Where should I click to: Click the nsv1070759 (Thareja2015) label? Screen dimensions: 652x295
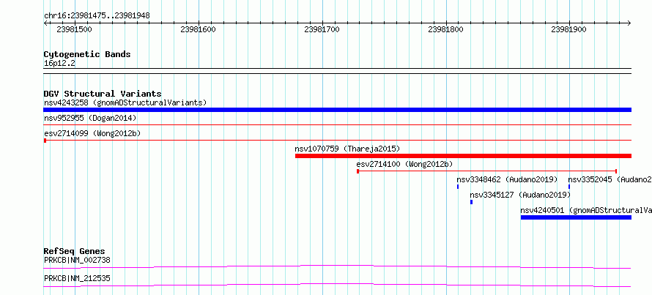pyautogui.click(x=347, y=149)
